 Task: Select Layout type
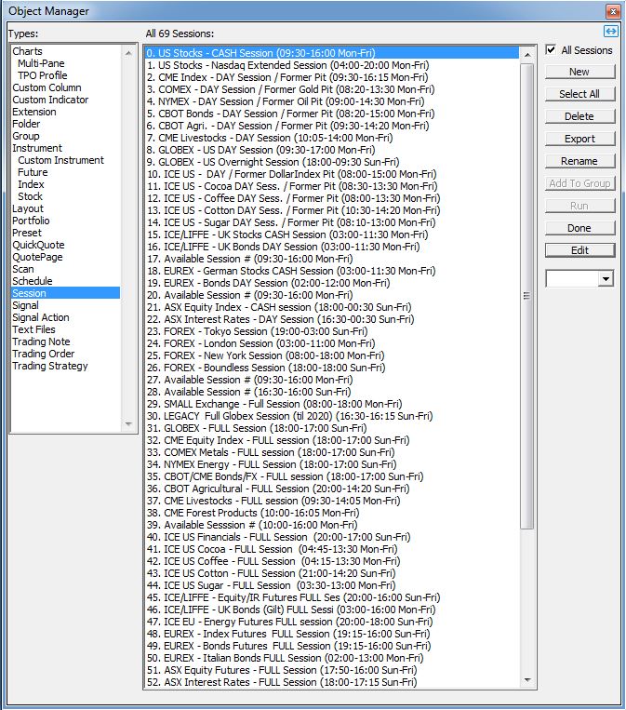(x=28, y=208)
